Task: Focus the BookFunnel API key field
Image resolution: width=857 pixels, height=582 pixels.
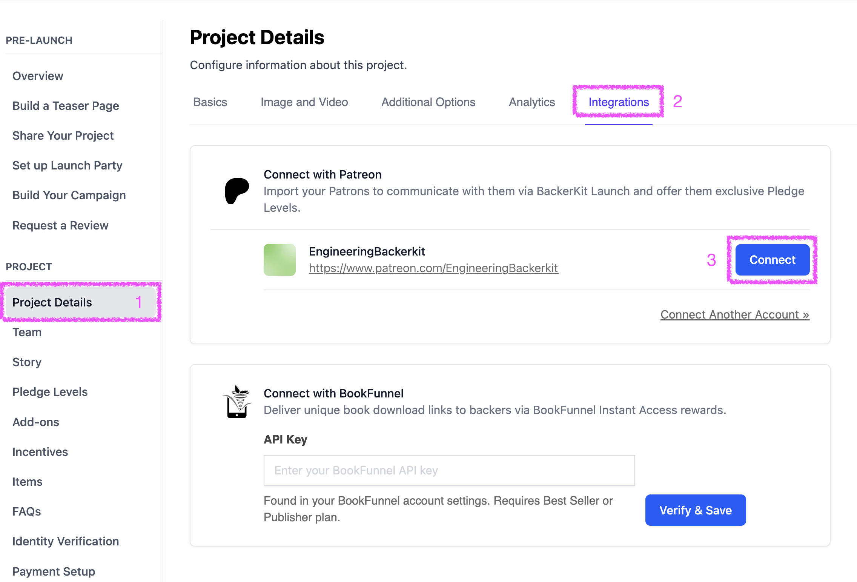Action: (449, 470)
